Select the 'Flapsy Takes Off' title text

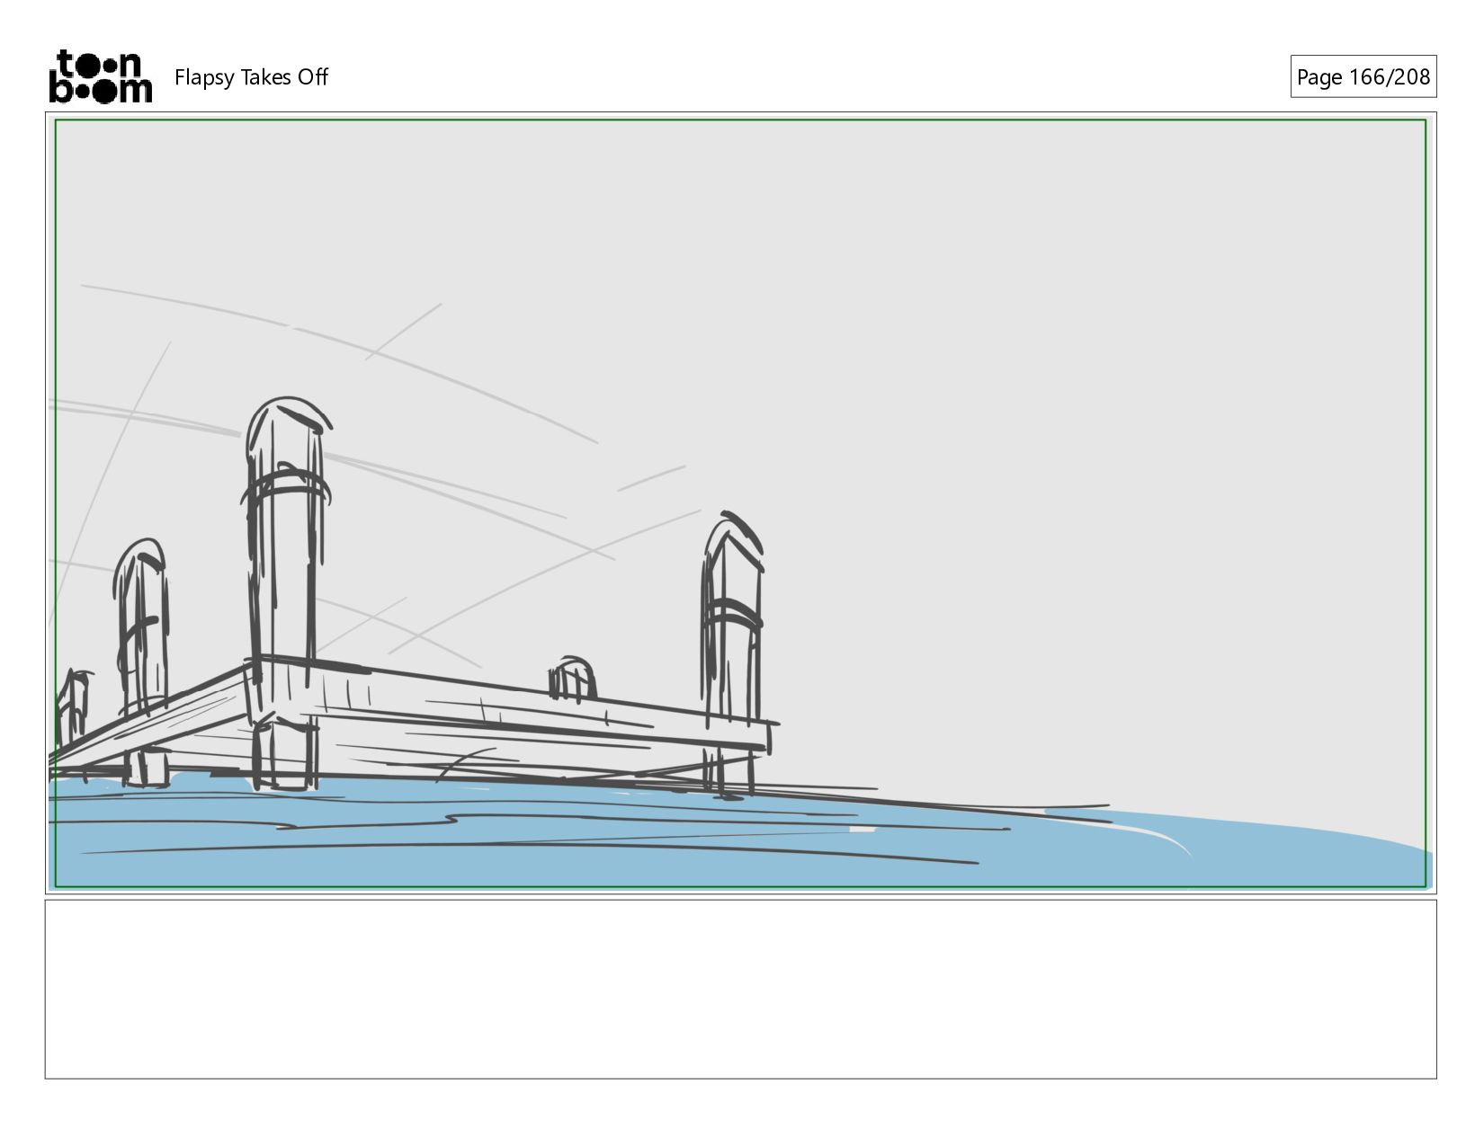[x=251, y=77]
